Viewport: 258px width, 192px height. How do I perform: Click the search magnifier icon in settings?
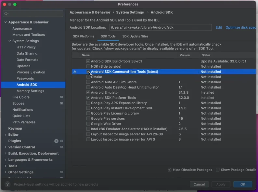click(6, 14)
